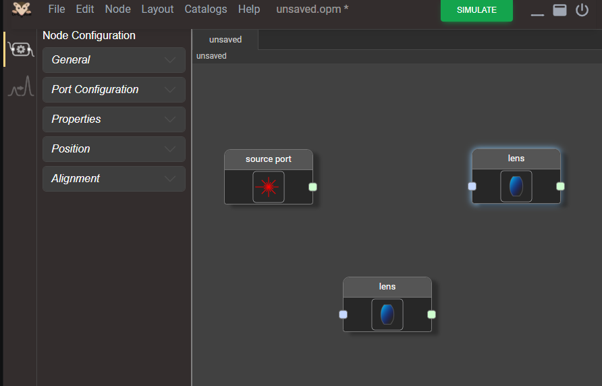Expand the General section

pos(114,60)
